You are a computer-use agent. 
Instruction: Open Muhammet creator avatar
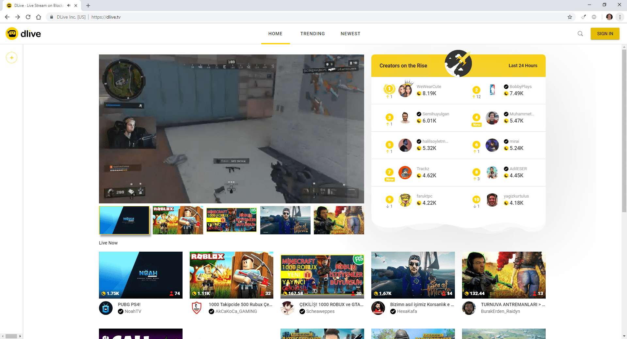coord(492,118)
